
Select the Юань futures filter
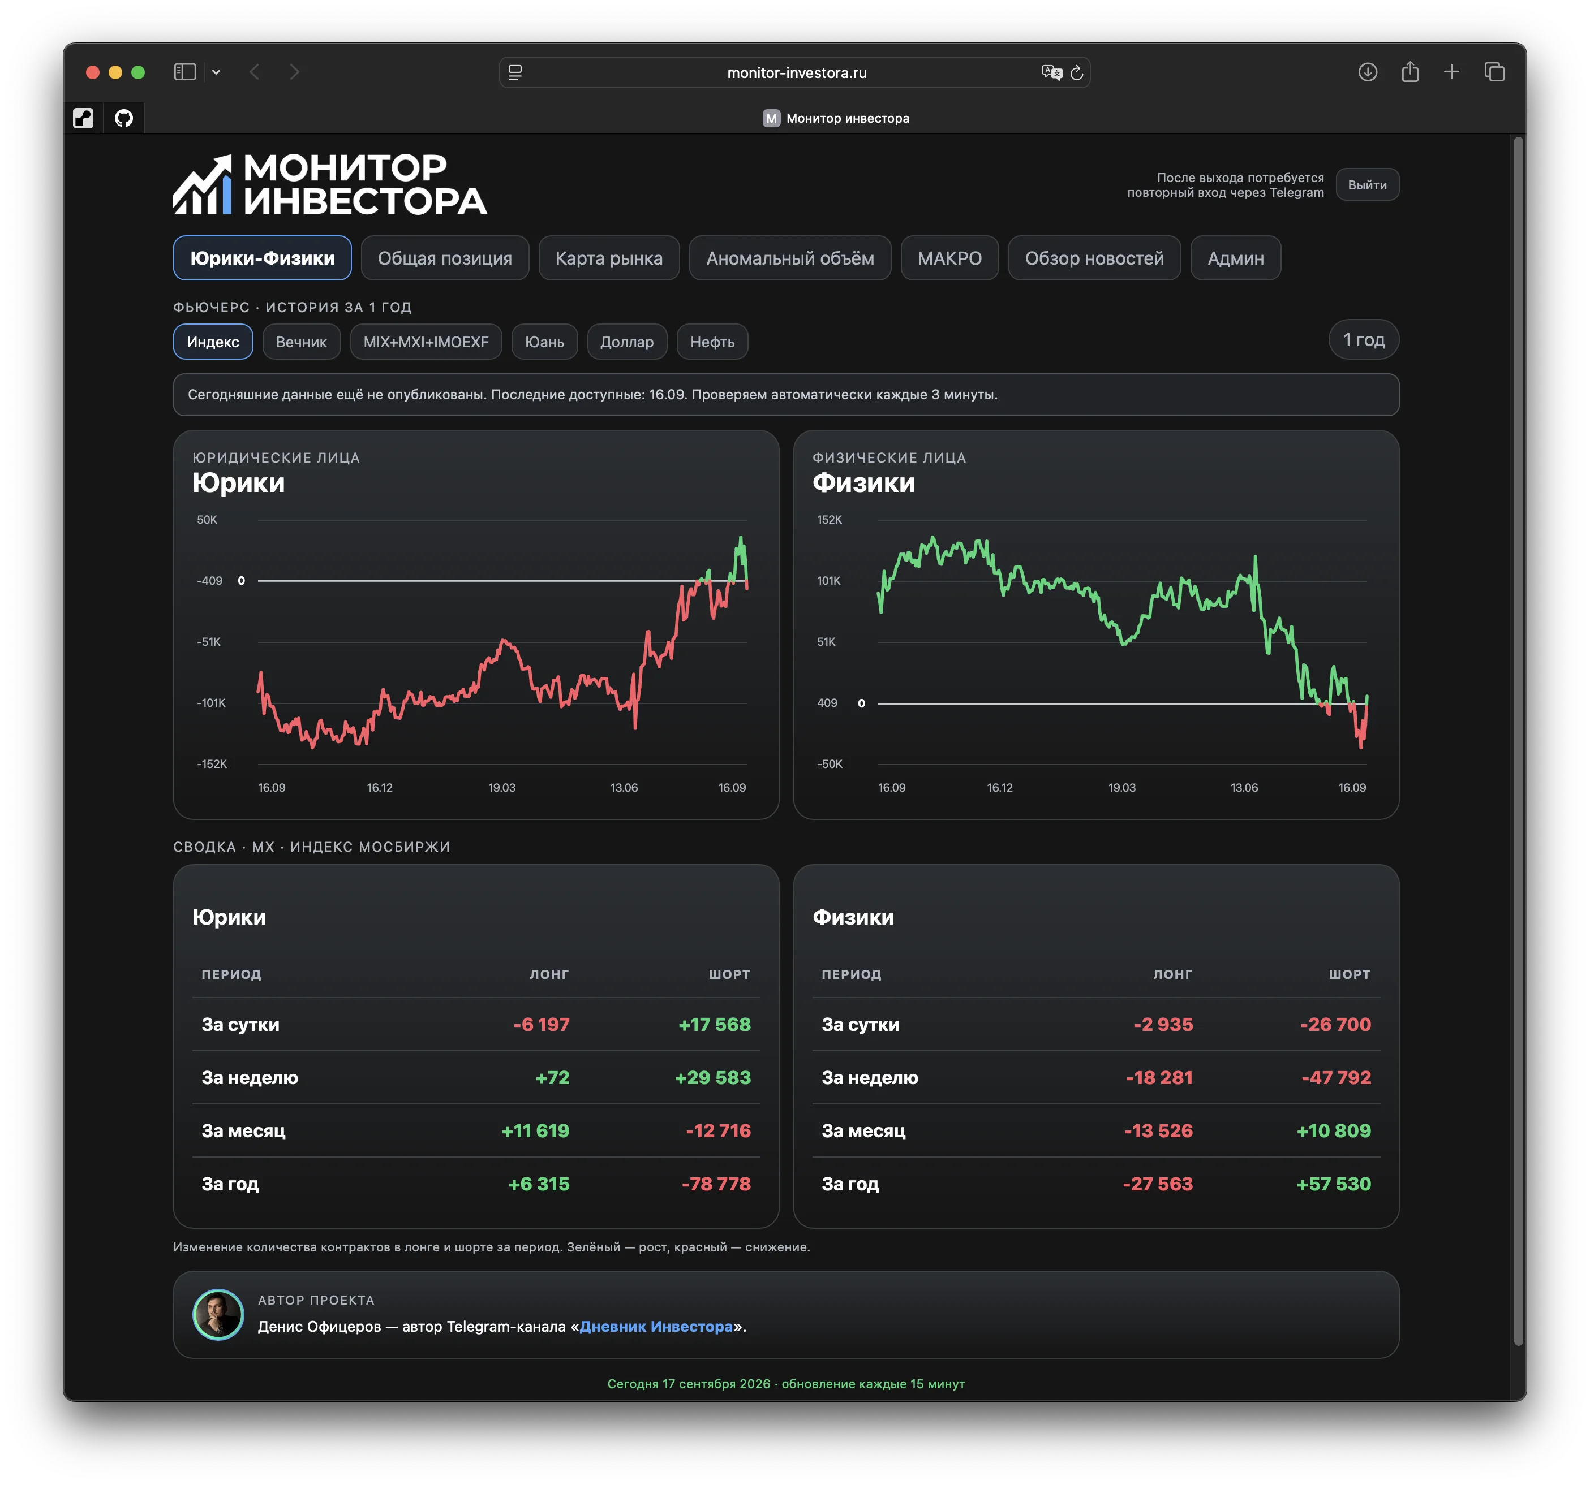click(544, 342)
